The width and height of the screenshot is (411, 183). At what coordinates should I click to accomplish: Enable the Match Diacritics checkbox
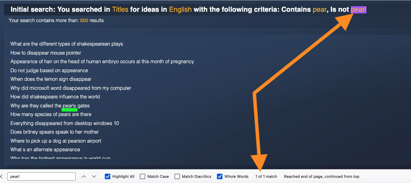point(177,176)
